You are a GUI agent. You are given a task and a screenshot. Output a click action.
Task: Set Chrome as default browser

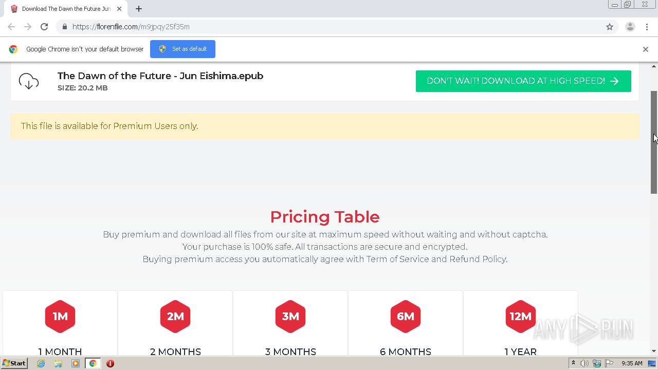[182, 49]
